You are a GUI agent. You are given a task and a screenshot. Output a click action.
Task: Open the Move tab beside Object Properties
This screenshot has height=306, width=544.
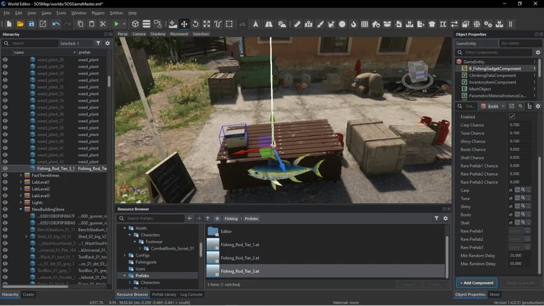[494, 294]
